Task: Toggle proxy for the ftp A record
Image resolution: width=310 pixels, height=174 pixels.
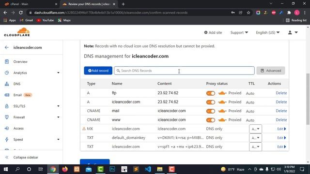Action: (211, 93)
